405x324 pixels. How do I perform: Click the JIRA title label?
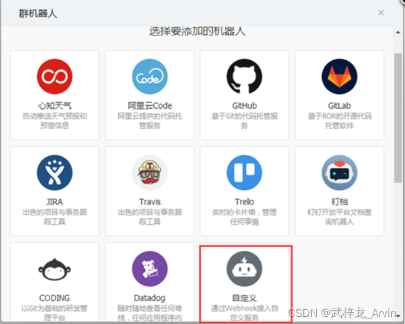pyautogui.click(x=54, y=202)
